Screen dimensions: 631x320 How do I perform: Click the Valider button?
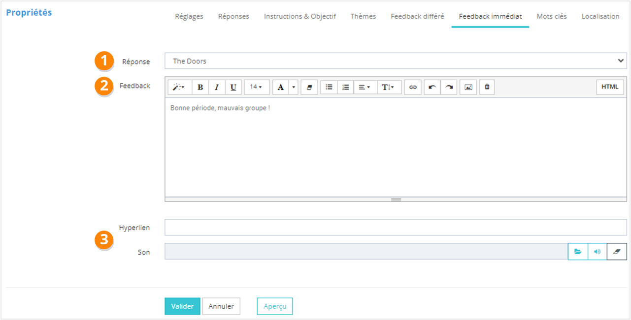click(182, 306)
